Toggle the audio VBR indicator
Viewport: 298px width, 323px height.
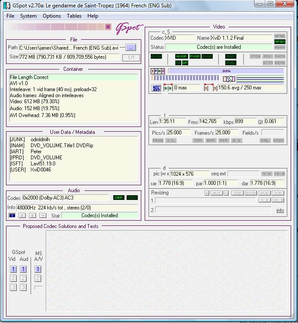(x=132, y=198)
